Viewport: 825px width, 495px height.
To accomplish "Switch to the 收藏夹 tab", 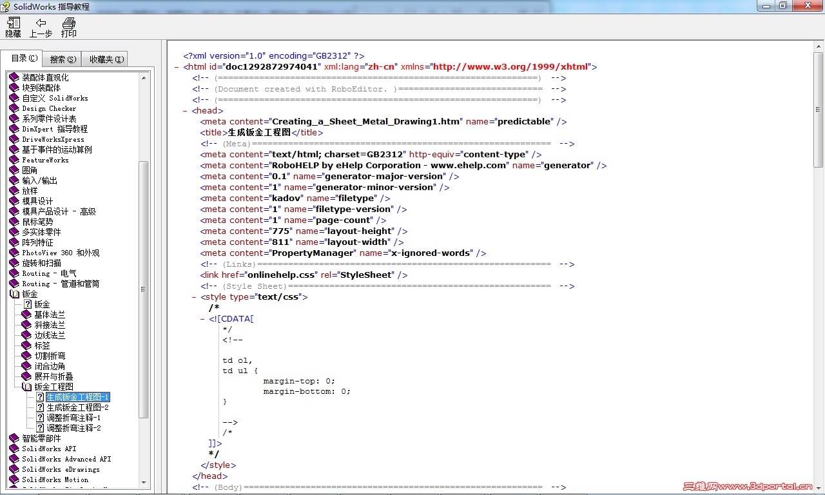I will pos(104,58).
